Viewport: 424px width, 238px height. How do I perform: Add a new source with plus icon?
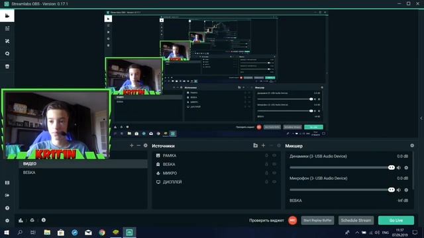264,145
